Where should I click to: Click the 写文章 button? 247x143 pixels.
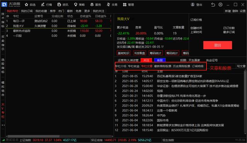241,66
